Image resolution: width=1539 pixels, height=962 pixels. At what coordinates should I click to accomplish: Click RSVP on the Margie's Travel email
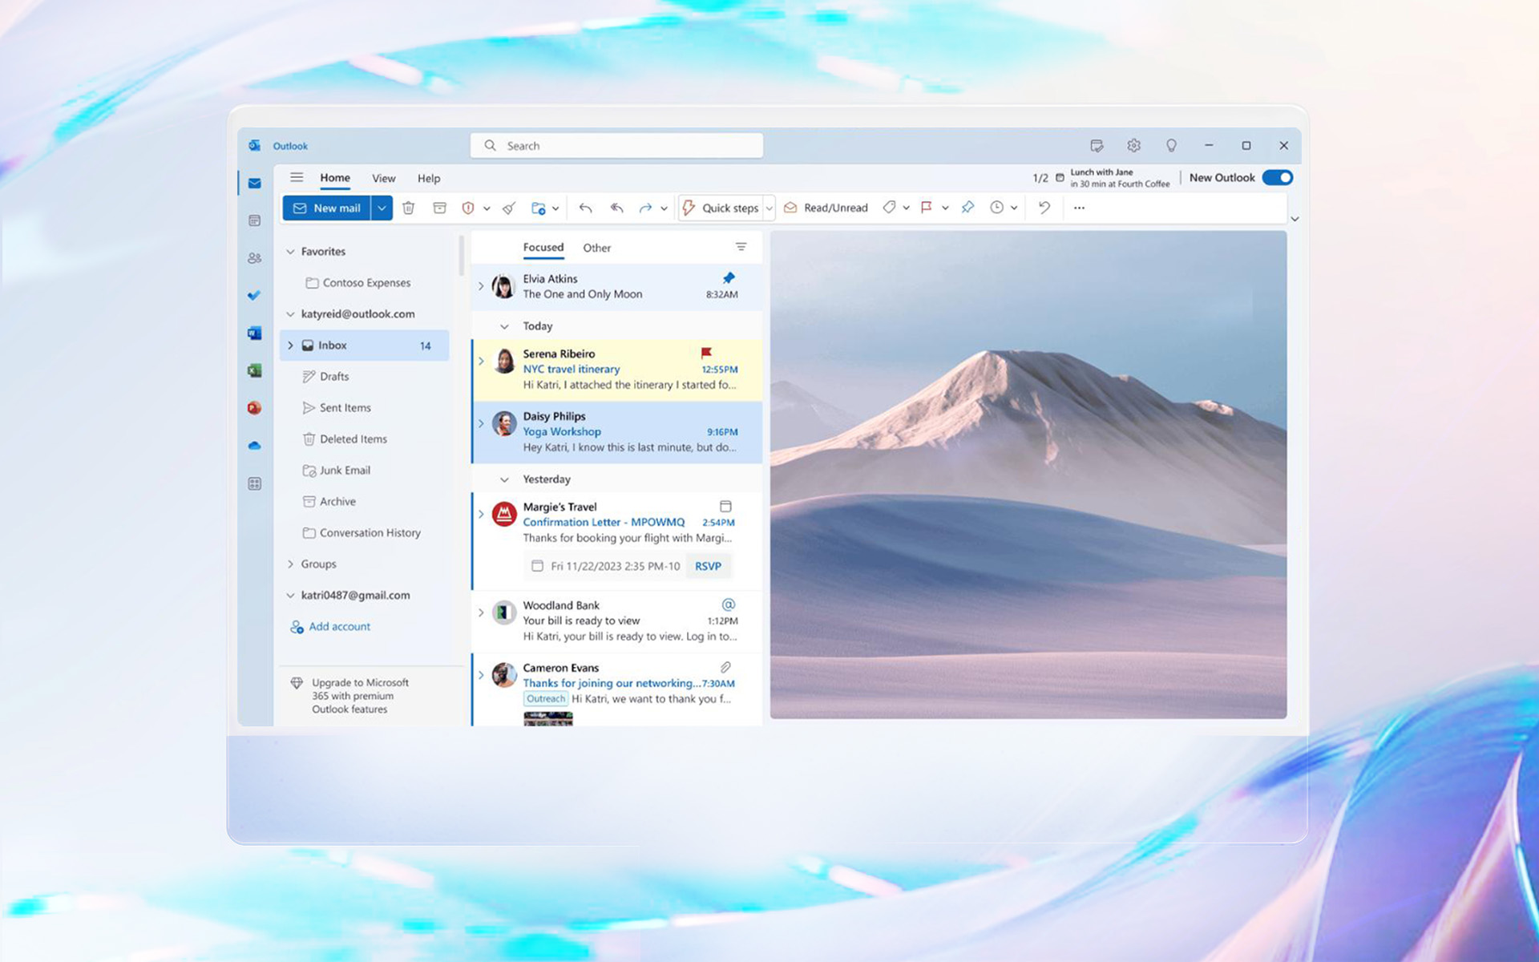coord(709,566)
